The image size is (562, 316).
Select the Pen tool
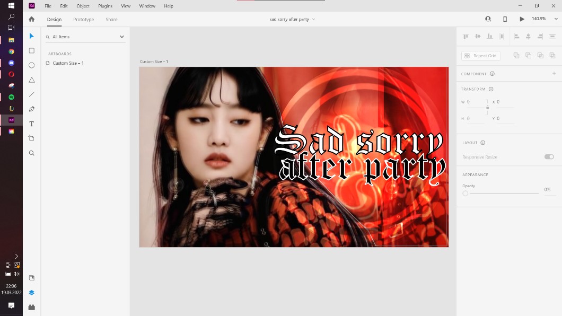point(32,109)
